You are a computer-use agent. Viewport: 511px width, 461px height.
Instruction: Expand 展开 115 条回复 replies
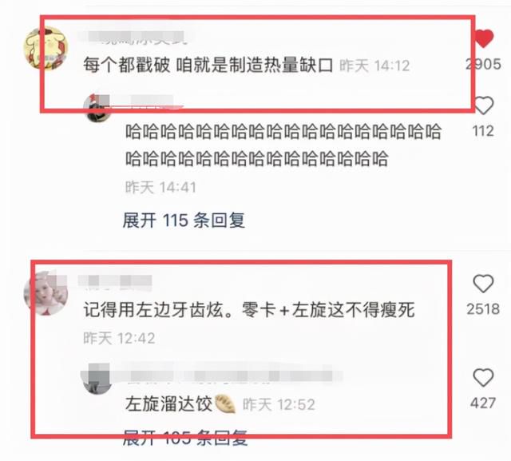[x=184, y=221]
